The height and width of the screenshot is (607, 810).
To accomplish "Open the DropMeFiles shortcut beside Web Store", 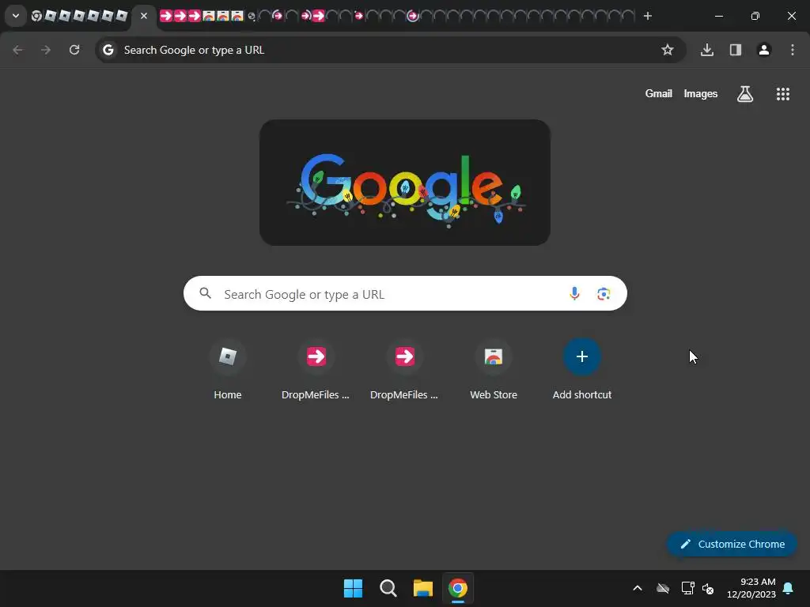I will [404, 369].
